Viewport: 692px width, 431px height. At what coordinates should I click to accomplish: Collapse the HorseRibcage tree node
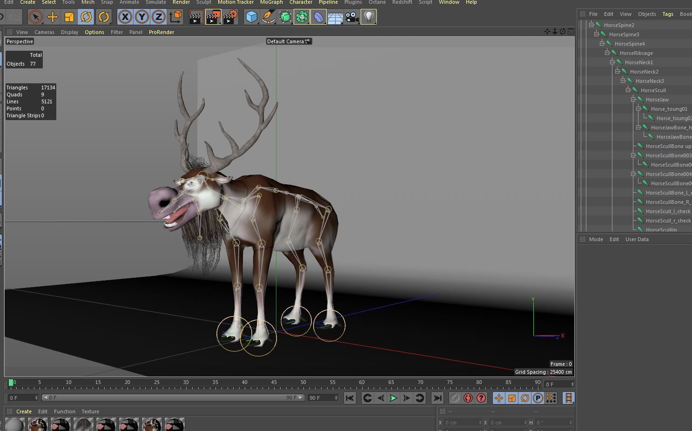tap(607, 53)
